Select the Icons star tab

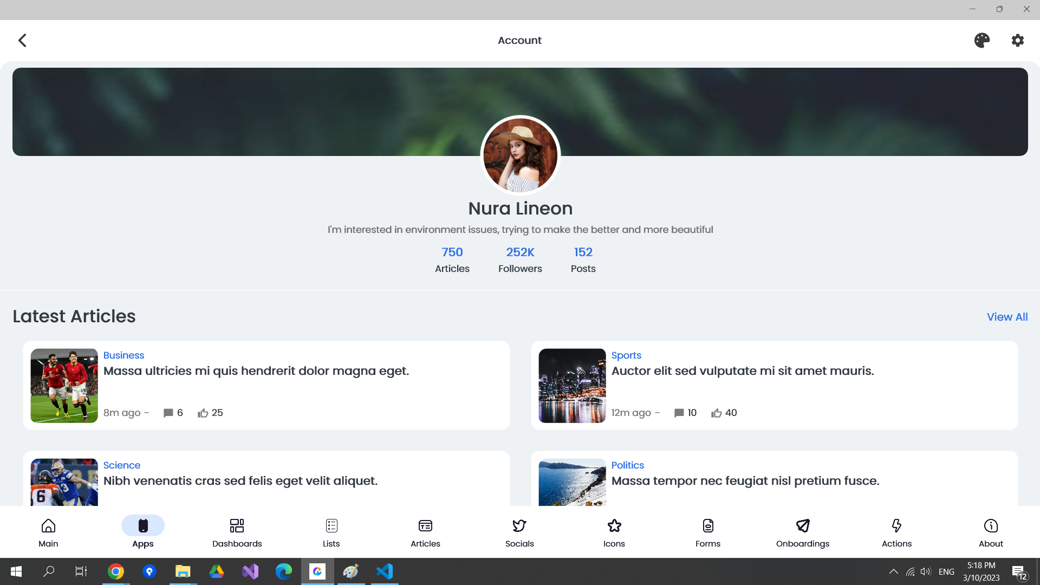(x=614, y=532)
